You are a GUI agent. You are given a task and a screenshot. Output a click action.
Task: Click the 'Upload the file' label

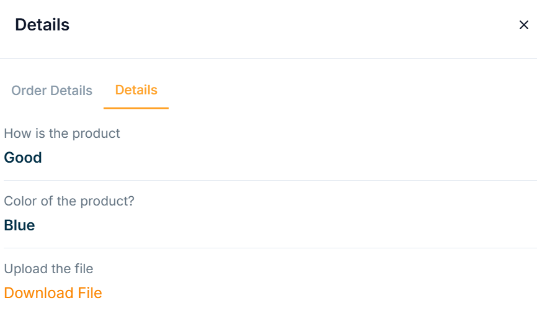click(x=48, y=269)
